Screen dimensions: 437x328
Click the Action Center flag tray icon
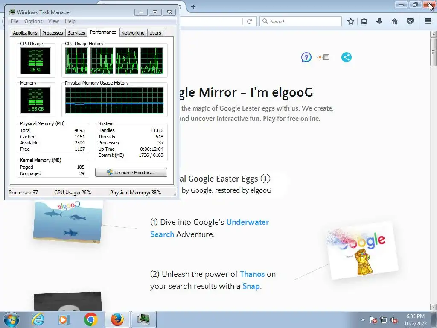click(x=373, y=320)
